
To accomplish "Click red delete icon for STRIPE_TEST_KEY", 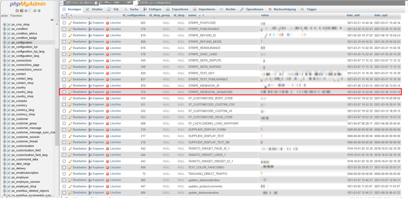I will point(107,73).
